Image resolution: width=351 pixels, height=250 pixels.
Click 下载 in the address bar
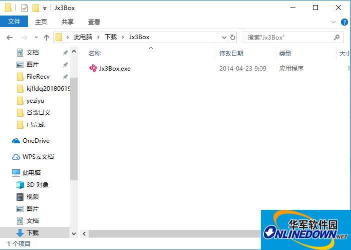point(111,37)
